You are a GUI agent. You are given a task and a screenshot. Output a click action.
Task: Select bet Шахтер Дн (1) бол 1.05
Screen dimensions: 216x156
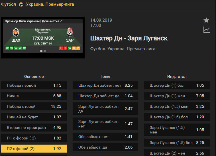click(177, 85)
